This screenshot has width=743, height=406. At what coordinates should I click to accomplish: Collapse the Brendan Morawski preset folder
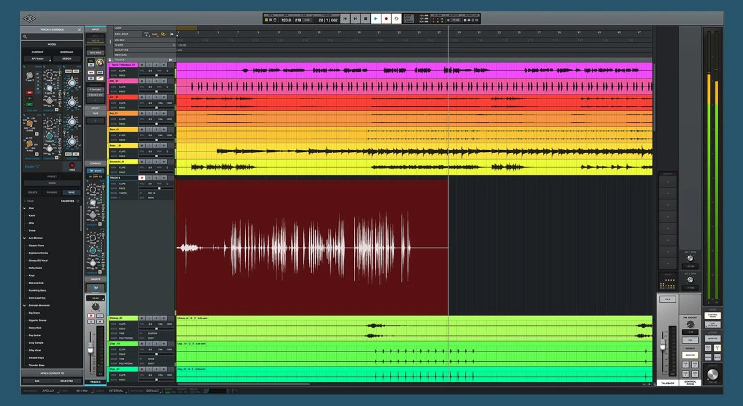[x=24, y=306]
